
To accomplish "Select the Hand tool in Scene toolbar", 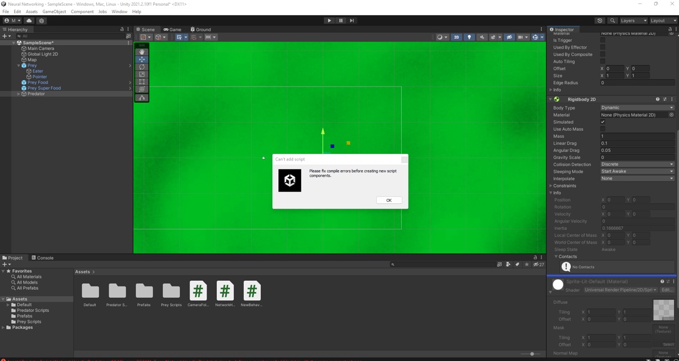I will [x=141, y=52].
